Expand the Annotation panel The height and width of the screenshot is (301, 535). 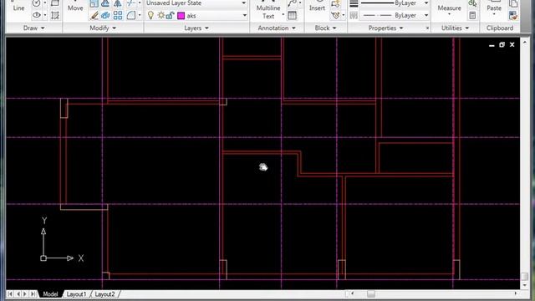pos(277,28)
